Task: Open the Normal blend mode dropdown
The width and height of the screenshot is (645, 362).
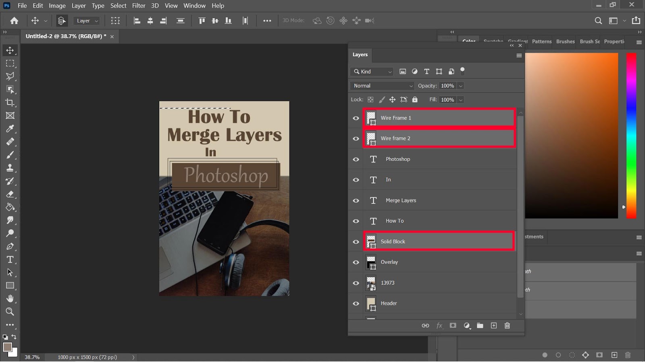Action: click(x=383, y=86)
